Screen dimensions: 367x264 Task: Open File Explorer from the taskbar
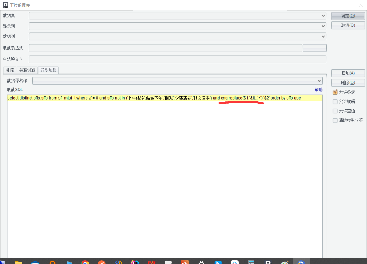[x=19, y=262]
